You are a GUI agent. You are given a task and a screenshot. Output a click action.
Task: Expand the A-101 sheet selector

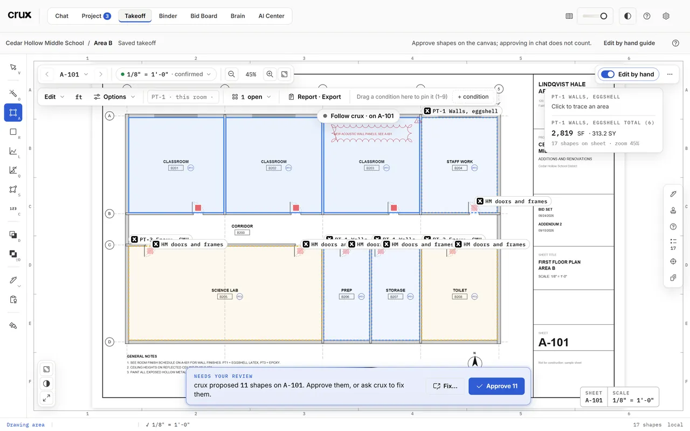point(74,74)
